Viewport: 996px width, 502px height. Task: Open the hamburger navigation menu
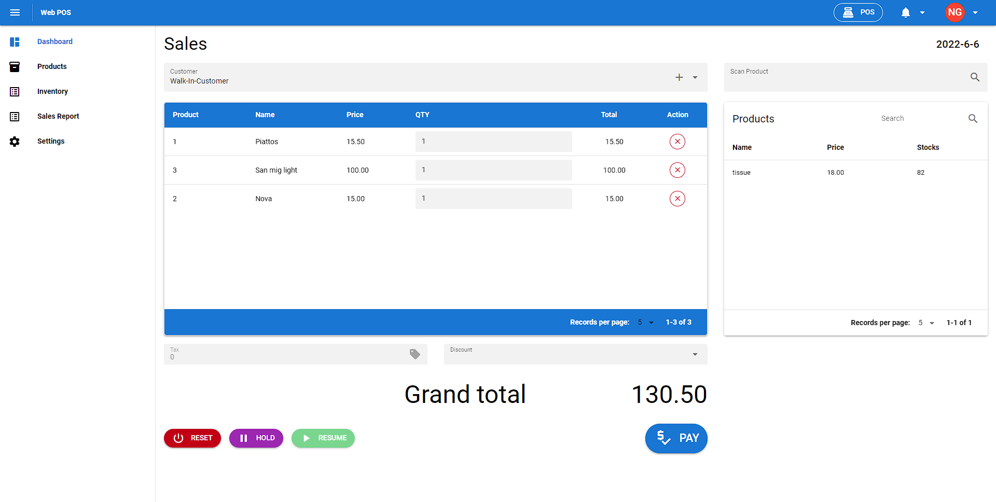(x=15, y=12)
